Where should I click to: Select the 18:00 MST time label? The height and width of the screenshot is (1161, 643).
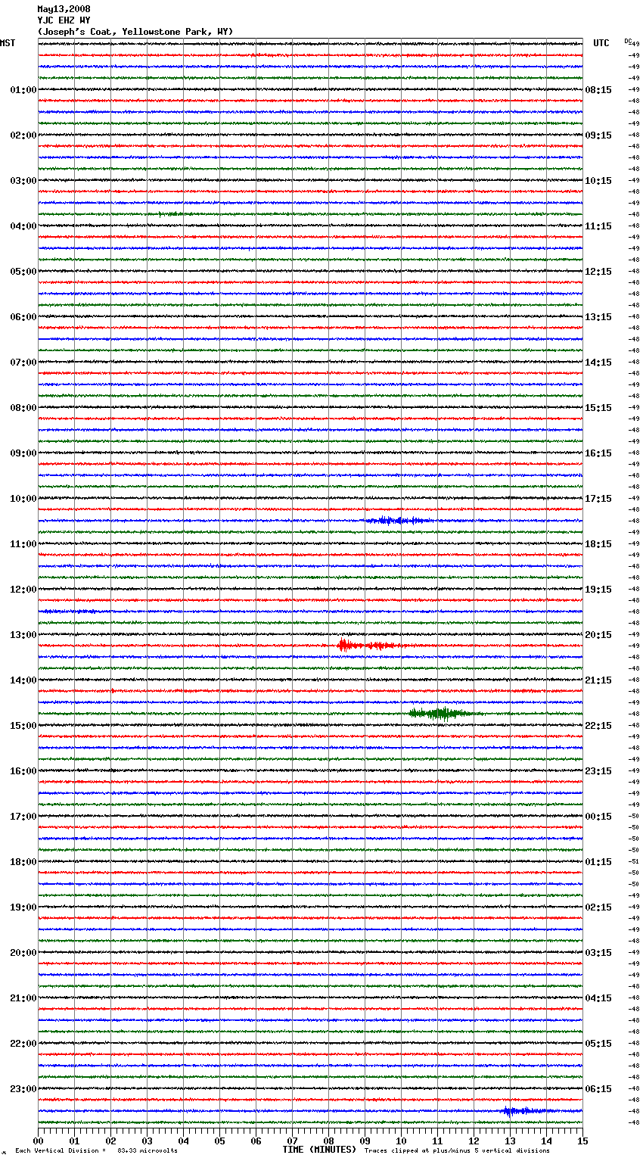pyautogui.click(x=23, y=862)
